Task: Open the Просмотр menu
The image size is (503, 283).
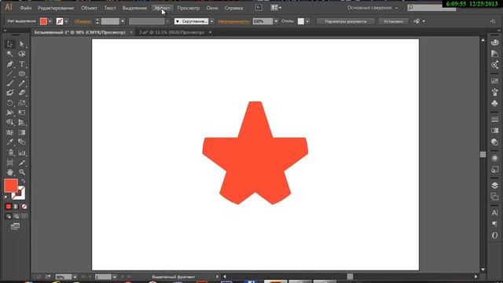Action: [189, 8]
